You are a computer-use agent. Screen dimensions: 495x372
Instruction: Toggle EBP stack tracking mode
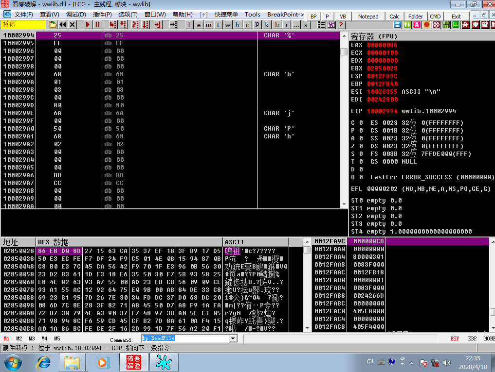(472, 338)
